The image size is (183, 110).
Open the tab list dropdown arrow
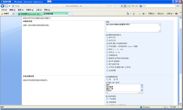[16, 14]
